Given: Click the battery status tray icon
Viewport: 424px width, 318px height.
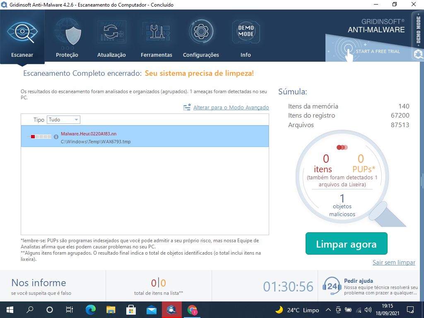Looking at the screenshot, I should (348, 310).
